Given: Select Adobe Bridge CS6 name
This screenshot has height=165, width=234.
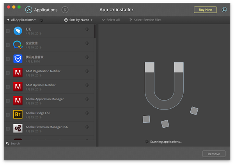Looking at the screenshot, I should (38, 113).
